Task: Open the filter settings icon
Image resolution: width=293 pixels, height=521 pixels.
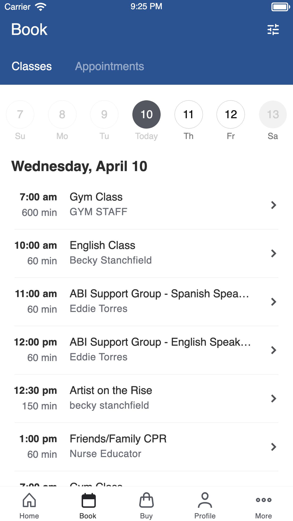Action: [273, 30]
